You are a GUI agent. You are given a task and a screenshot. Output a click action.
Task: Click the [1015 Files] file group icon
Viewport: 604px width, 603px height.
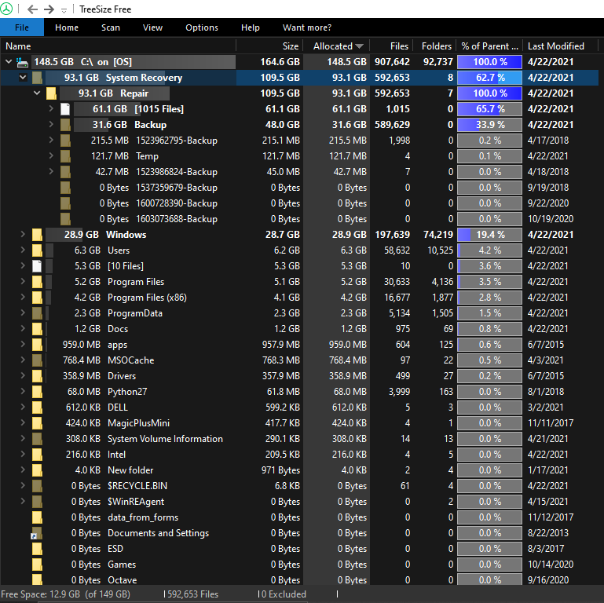click(65, 109)
